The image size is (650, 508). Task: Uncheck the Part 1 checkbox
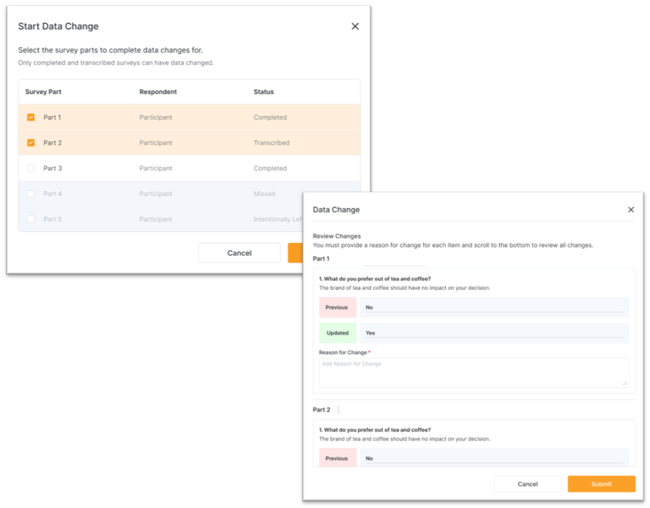[31, 117]
